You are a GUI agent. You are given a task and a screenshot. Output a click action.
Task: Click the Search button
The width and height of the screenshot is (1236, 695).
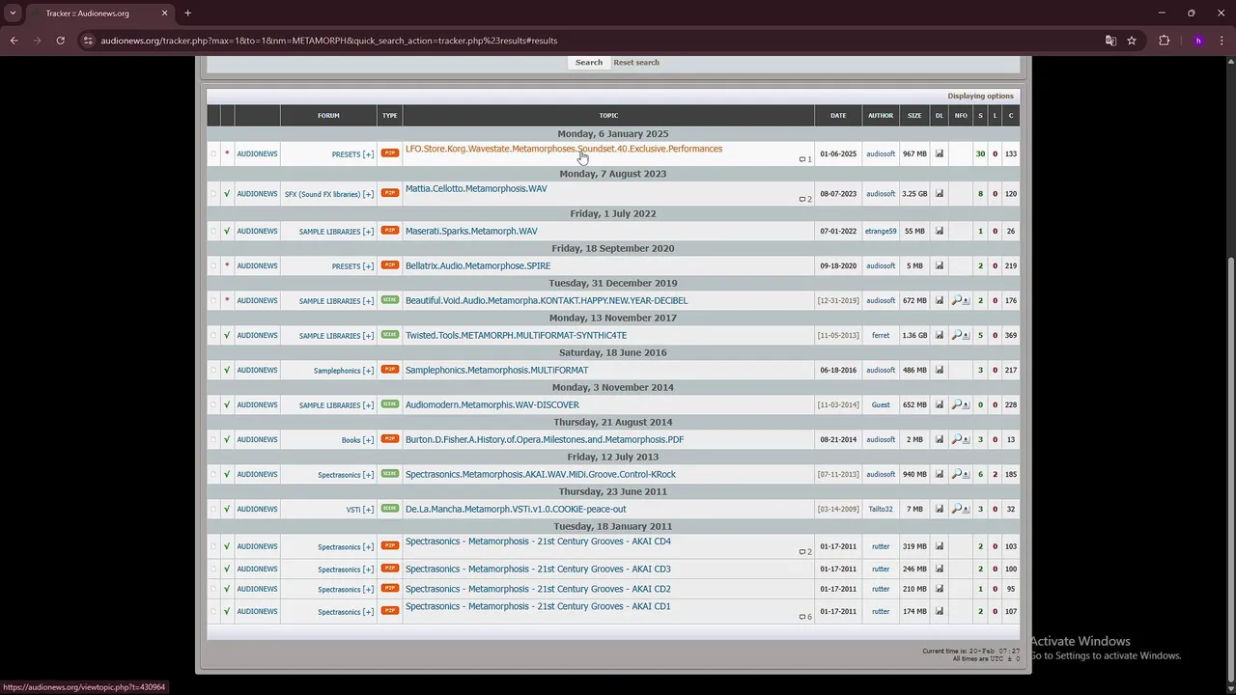coord(589,63)
